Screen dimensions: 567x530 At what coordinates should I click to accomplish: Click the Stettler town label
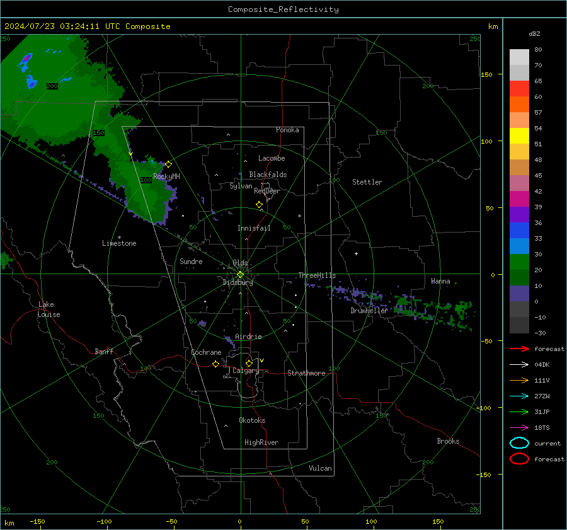click(367, 182)
